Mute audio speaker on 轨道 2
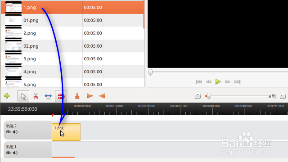Viewport: 288px width, 162px height. [15, 132]
